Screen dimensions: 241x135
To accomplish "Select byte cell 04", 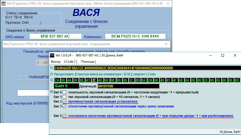I will pyautogui.click(x=187, y=80).
